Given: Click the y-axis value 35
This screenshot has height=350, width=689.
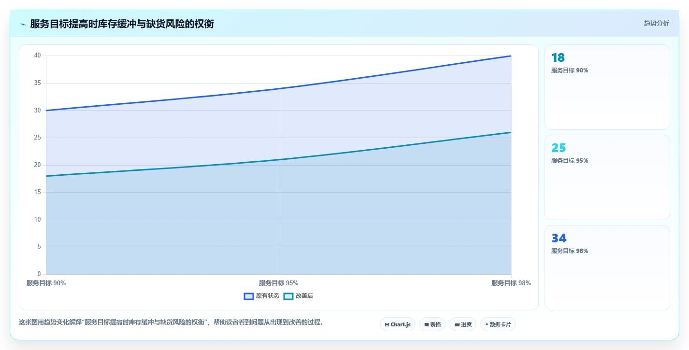Looking at the screenshot, I should pyautogui.click(x=38, y=83).
